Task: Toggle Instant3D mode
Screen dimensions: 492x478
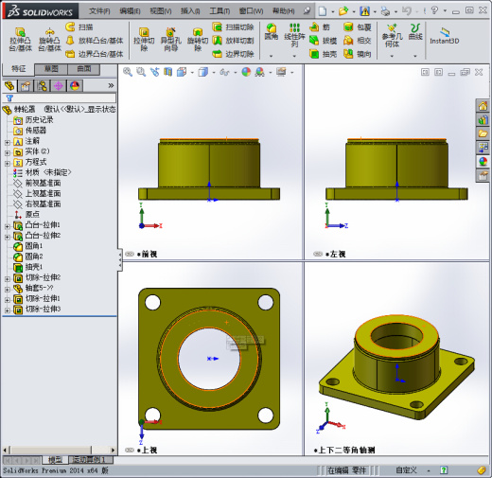Action: (x=445, y=36)
